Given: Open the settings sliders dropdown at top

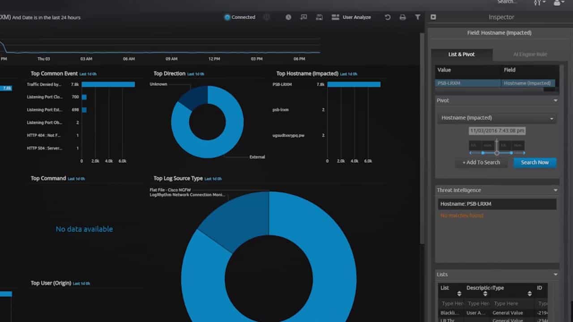Looking at the screenshot, I should pos(539,3).
